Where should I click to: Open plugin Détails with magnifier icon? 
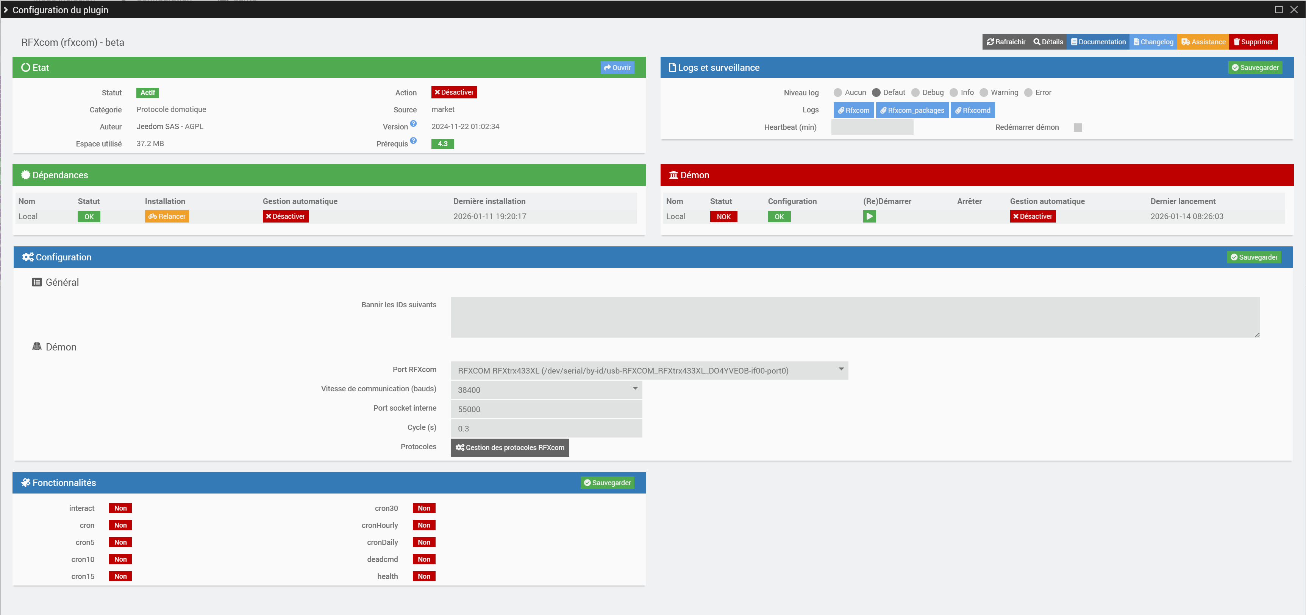tap(1047, 42)
